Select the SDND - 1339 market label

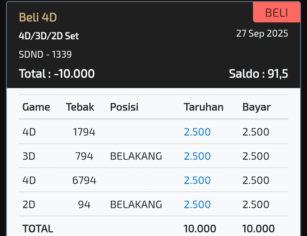click(x=45, y=54)
